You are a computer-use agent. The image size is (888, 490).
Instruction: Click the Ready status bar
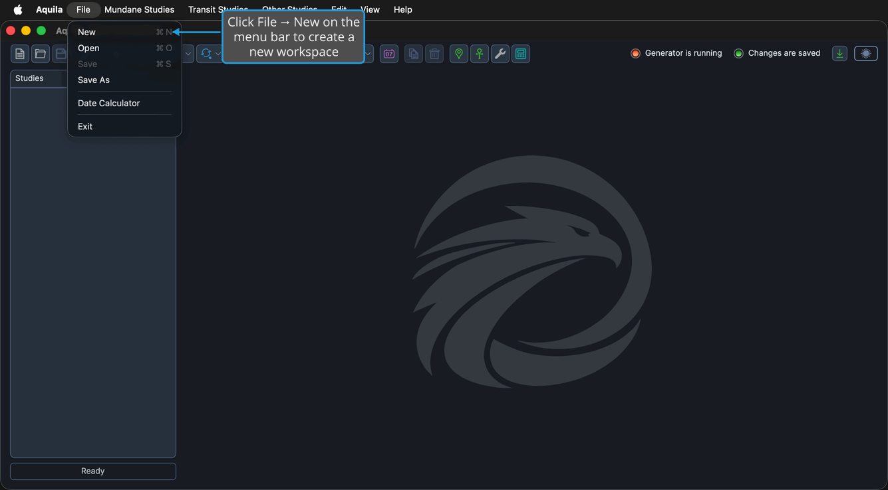93,471
